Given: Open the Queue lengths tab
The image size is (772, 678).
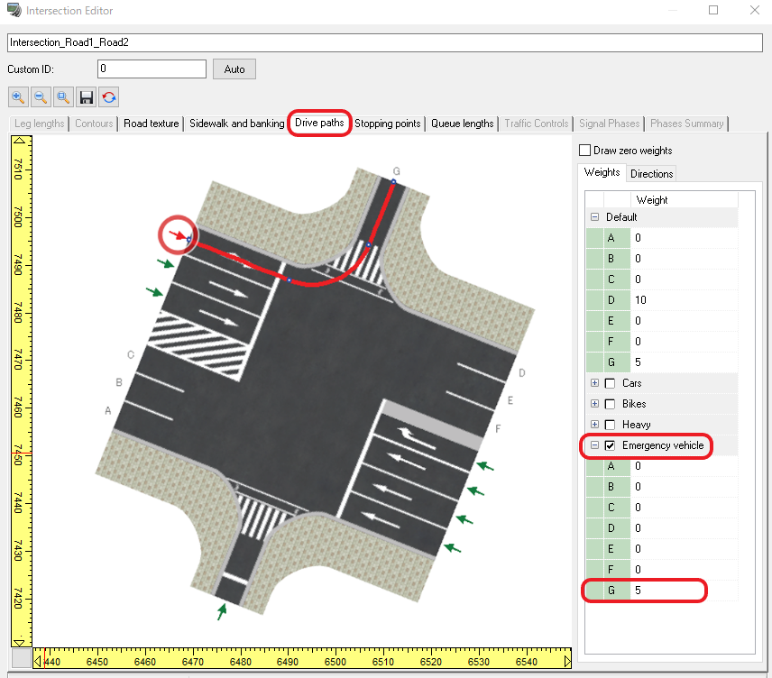Looking at the screenshot, I should [463, 124].
